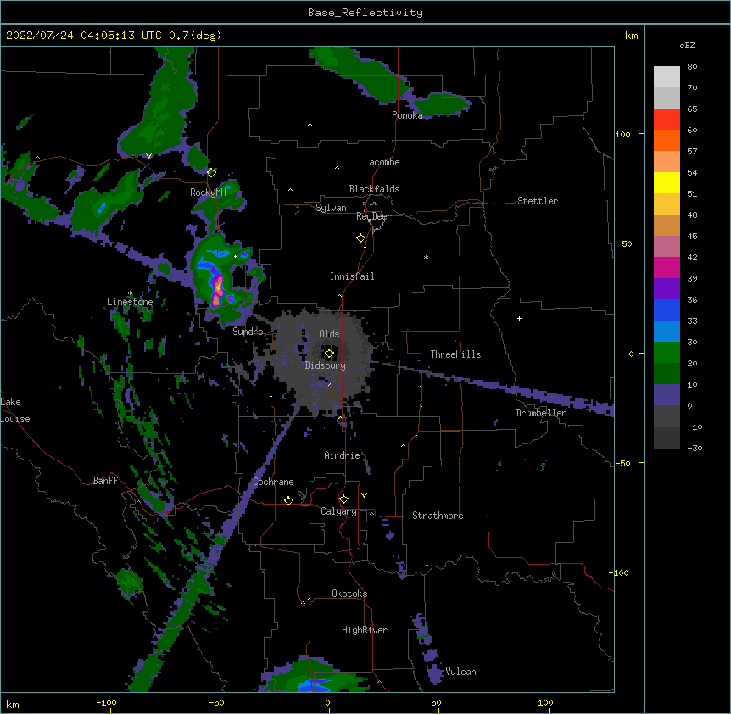Select the purple 36–39 dBZ legend swatch

667,289
